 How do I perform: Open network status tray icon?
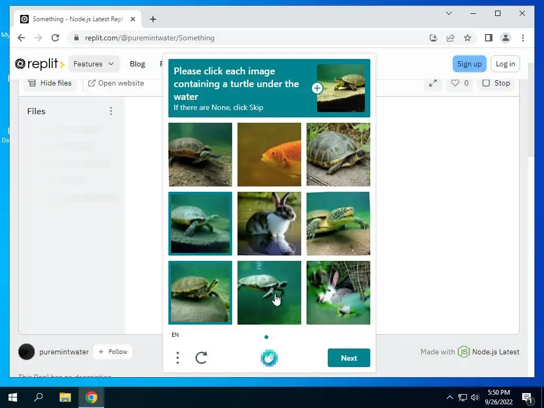click(463, 397)
